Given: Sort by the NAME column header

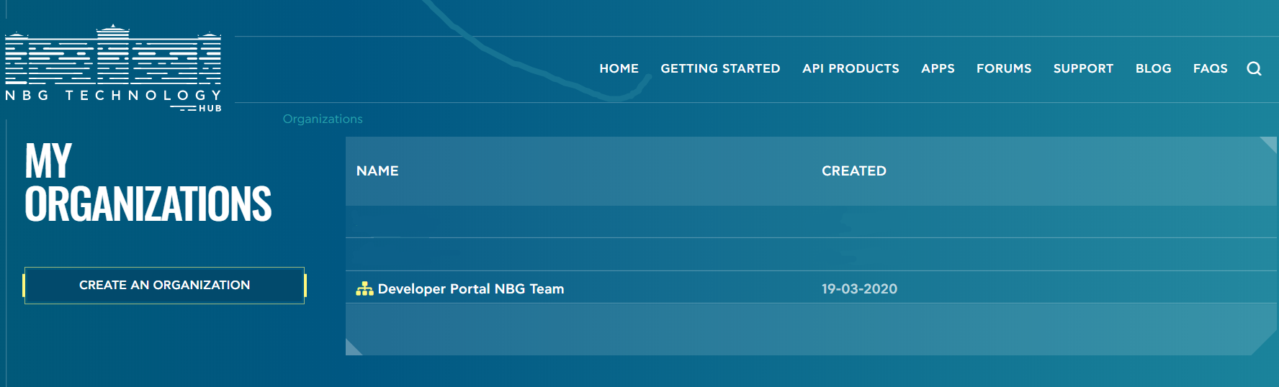Looking at the screenshot, I should [x=377, y=170].
